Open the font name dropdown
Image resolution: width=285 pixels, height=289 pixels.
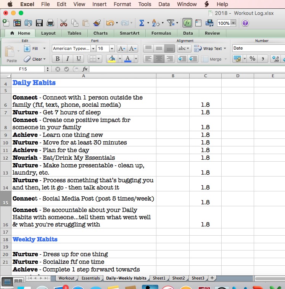pyautogui.click(x=93, y=48)
